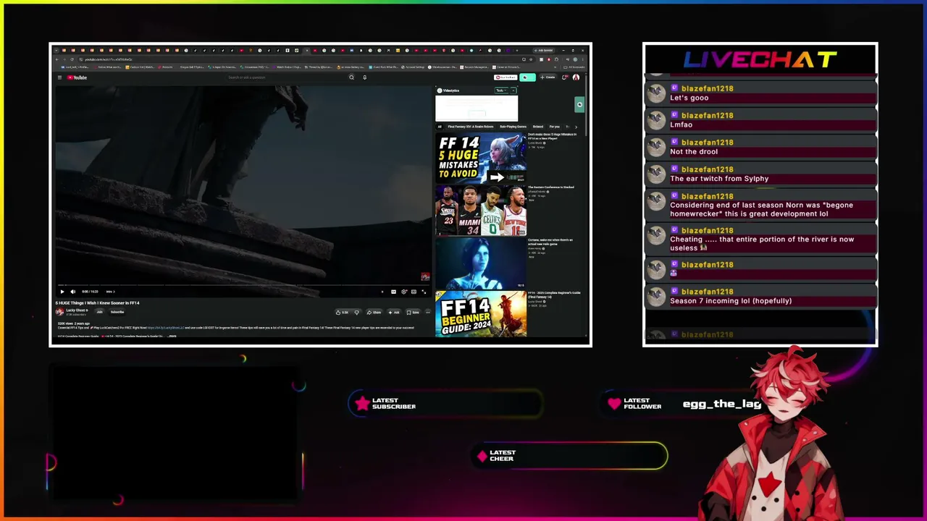Click the 2025 Complete Beginner's Guide title

(x=554, y=295)
